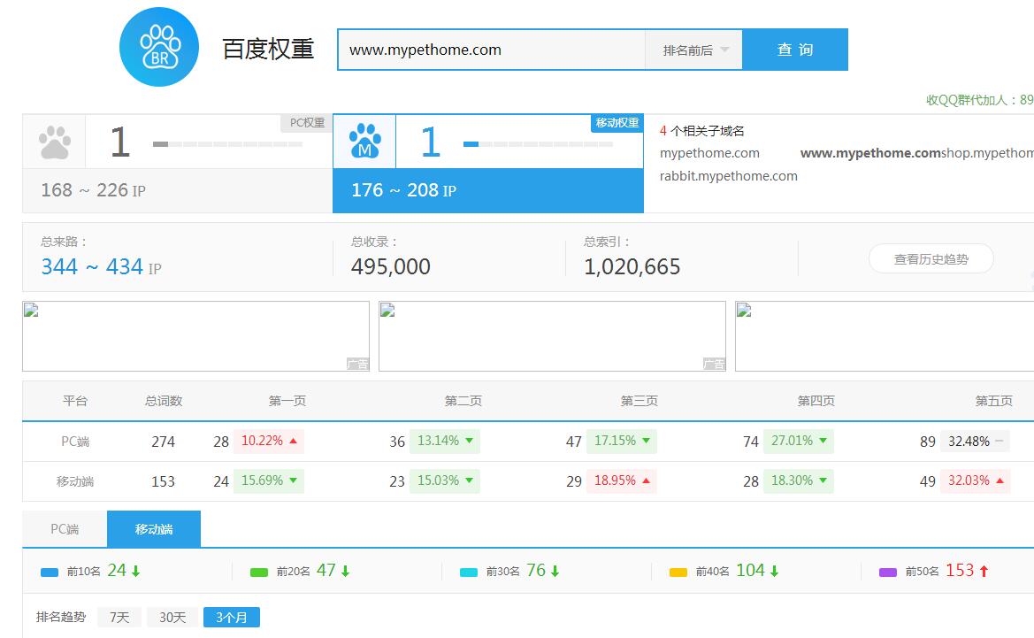Click the PC weight level progress bar
This screenshot has height=638, width=1034.
(227, 144)
